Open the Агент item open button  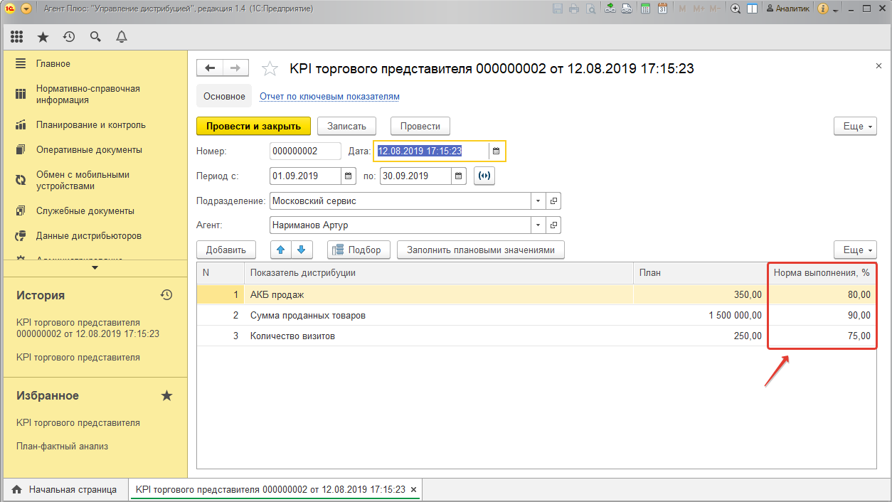(x=553, y=225)
